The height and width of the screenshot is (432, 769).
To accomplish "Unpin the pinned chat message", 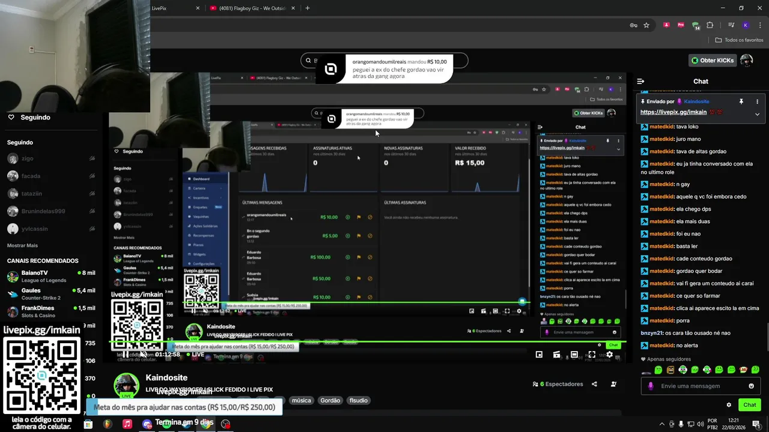I will point(741,101).
